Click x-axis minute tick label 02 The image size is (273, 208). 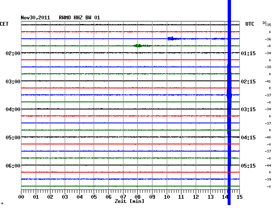click(50, 197)
